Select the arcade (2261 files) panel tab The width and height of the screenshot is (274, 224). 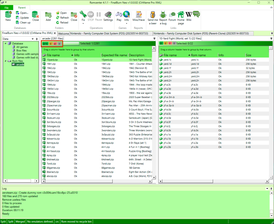point(53,38)
